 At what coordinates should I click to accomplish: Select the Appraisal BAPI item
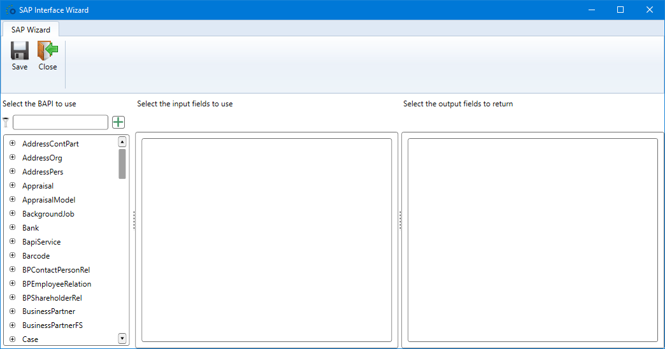click(38, 186)
